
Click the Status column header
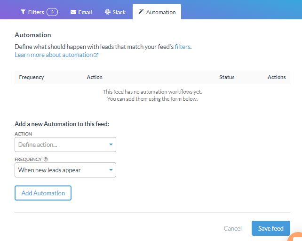pos(227,77)
